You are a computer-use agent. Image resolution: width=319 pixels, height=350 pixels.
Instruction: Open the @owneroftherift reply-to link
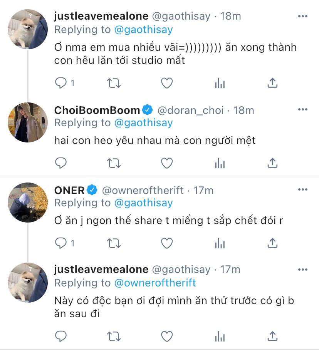pyautogui.click(x=155, y=283)
